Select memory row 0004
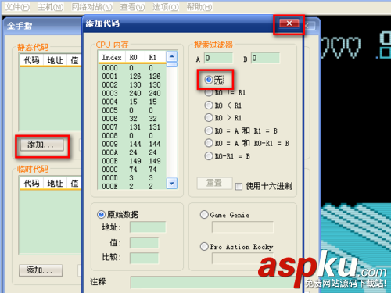The image size is (391, 293). coord(132,102)
